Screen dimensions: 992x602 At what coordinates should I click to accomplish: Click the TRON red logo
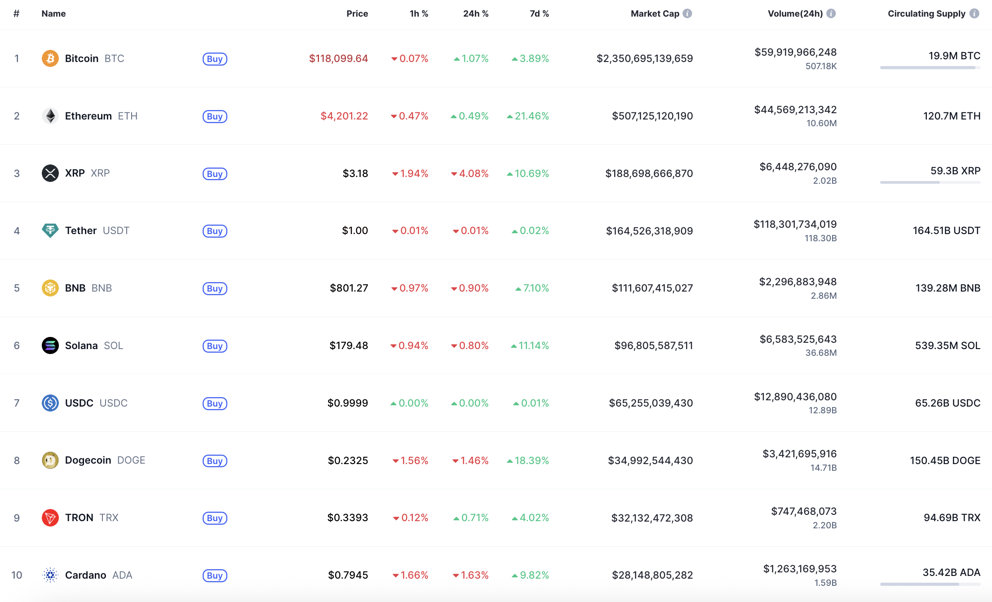click(50, 518)
